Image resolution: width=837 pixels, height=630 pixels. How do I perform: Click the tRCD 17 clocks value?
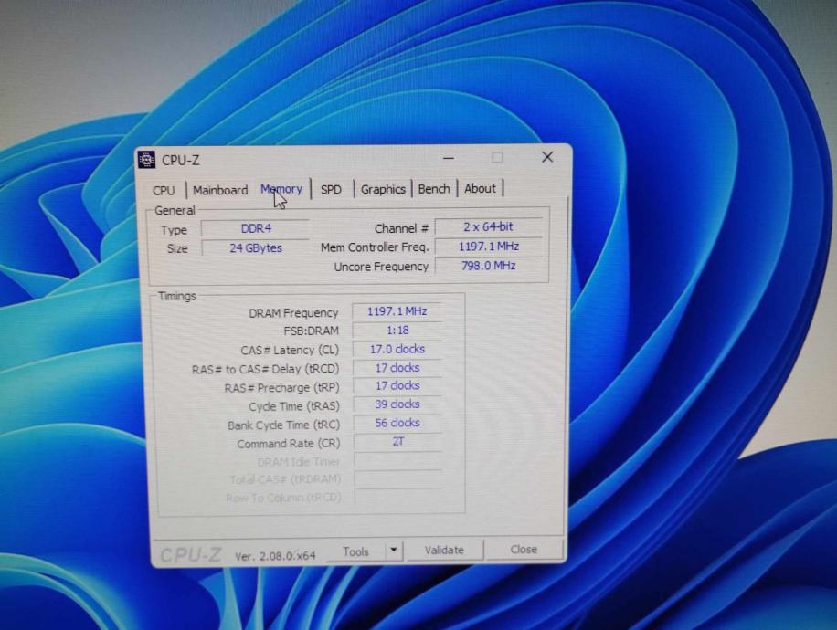click(397, 368)
